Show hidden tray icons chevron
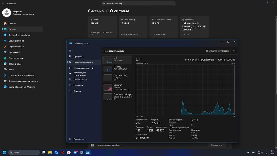This screenshot has height=156, width=277. pos(248,152)
